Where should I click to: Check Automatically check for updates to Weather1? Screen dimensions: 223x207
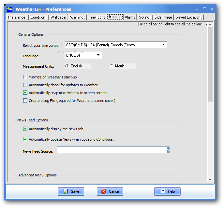click(25, 85)
